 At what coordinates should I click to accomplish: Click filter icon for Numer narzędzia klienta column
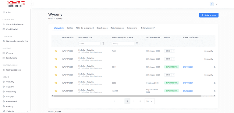coord(137,43)
